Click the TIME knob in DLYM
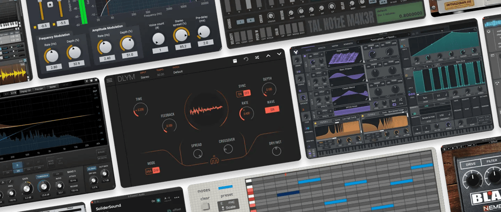 (x=140, y=109)
